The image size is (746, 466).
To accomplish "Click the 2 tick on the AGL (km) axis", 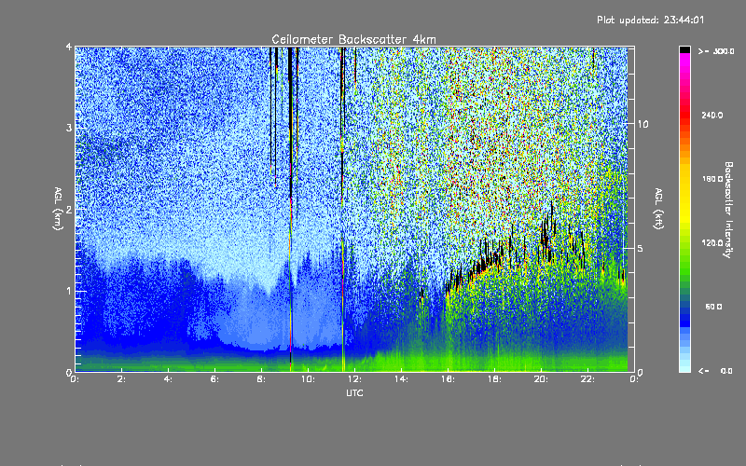I will click(x=69, y=209).
